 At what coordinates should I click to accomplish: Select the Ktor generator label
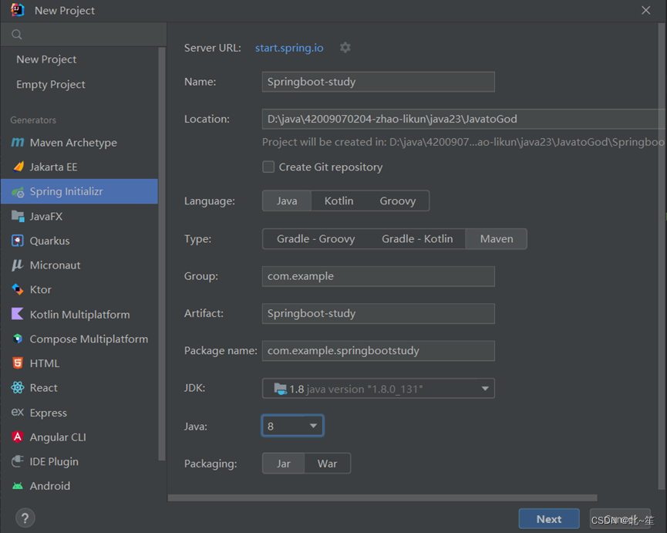coord(40,290)
